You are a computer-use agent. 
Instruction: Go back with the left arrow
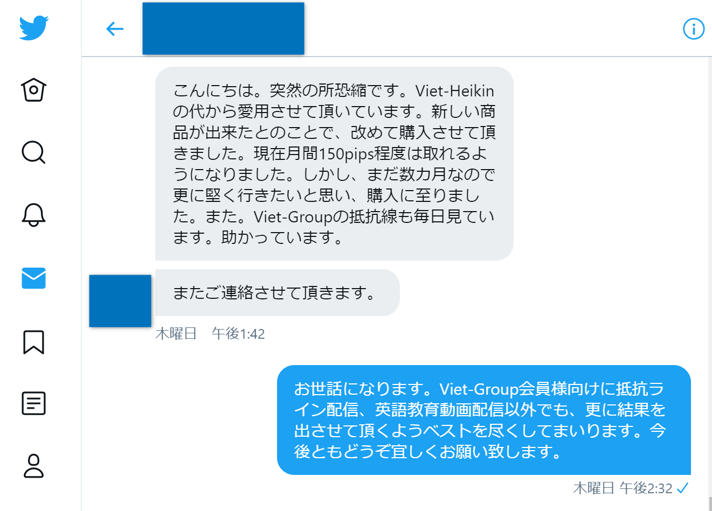pos(115,29)
